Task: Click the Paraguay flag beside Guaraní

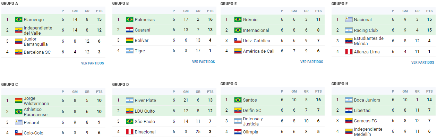Action: [130, 30]
